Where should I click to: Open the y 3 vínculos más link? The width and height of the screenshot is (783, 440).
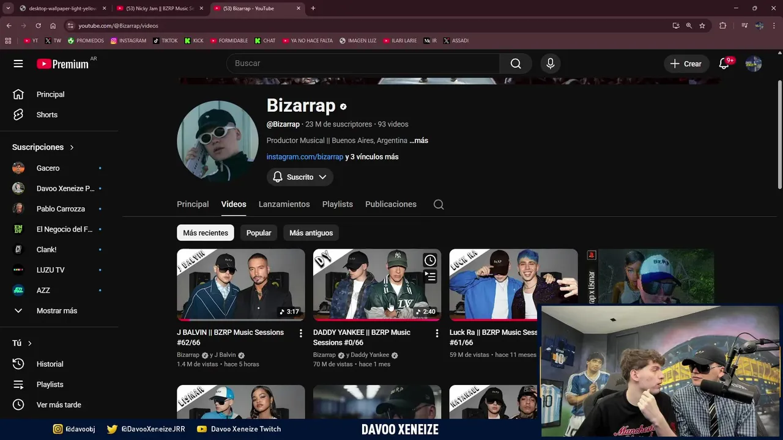(x=372, y=157)
